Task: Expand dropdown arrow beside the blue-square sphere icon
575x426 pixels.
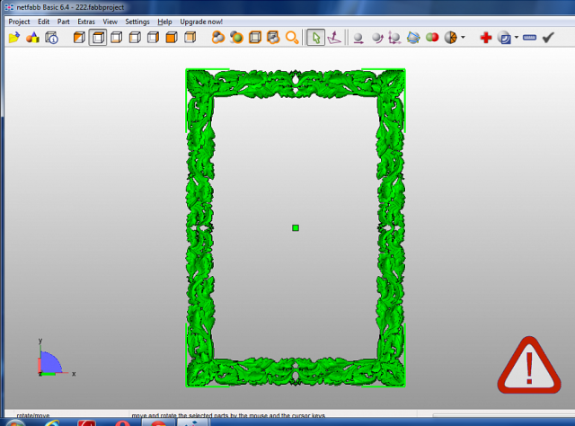Action: pyautogui.click(x=516, y=38)
